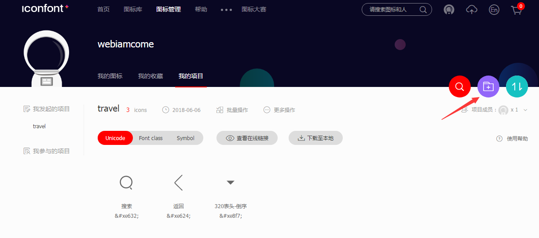
Task: Click the search magnifier in search box
Action: pos(423,9)
